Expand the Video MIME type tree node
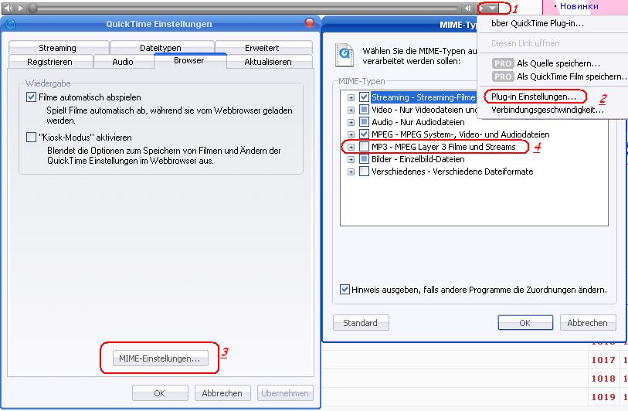 (351, 110)
